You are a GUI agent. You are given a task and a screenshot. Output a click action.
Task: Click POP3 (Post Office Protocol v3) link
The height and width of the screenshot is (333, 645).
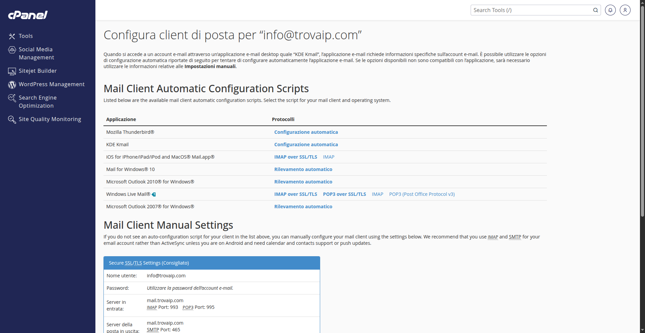click(x=422, y=194)
